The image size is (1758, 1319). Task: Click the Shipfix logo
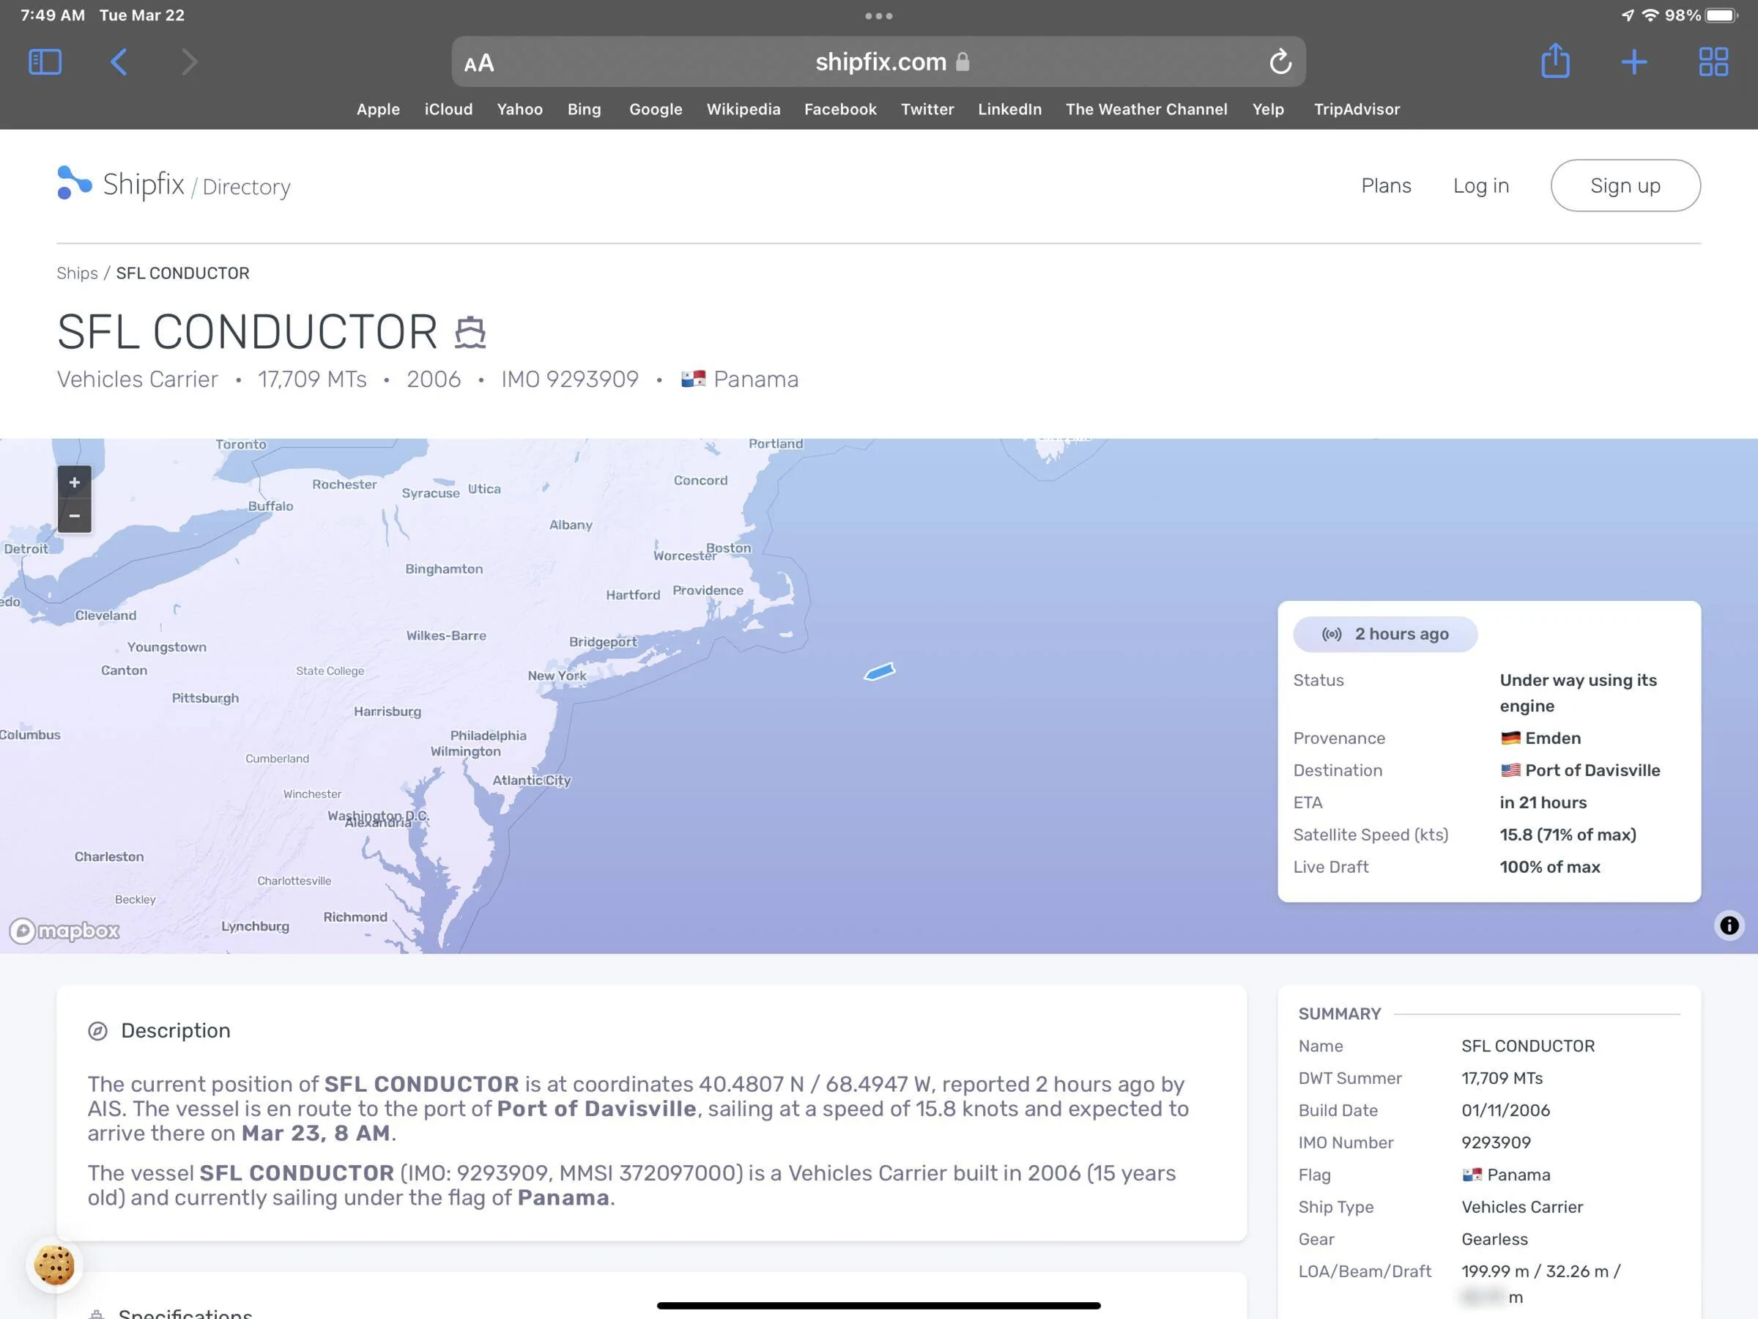point(121,184)
